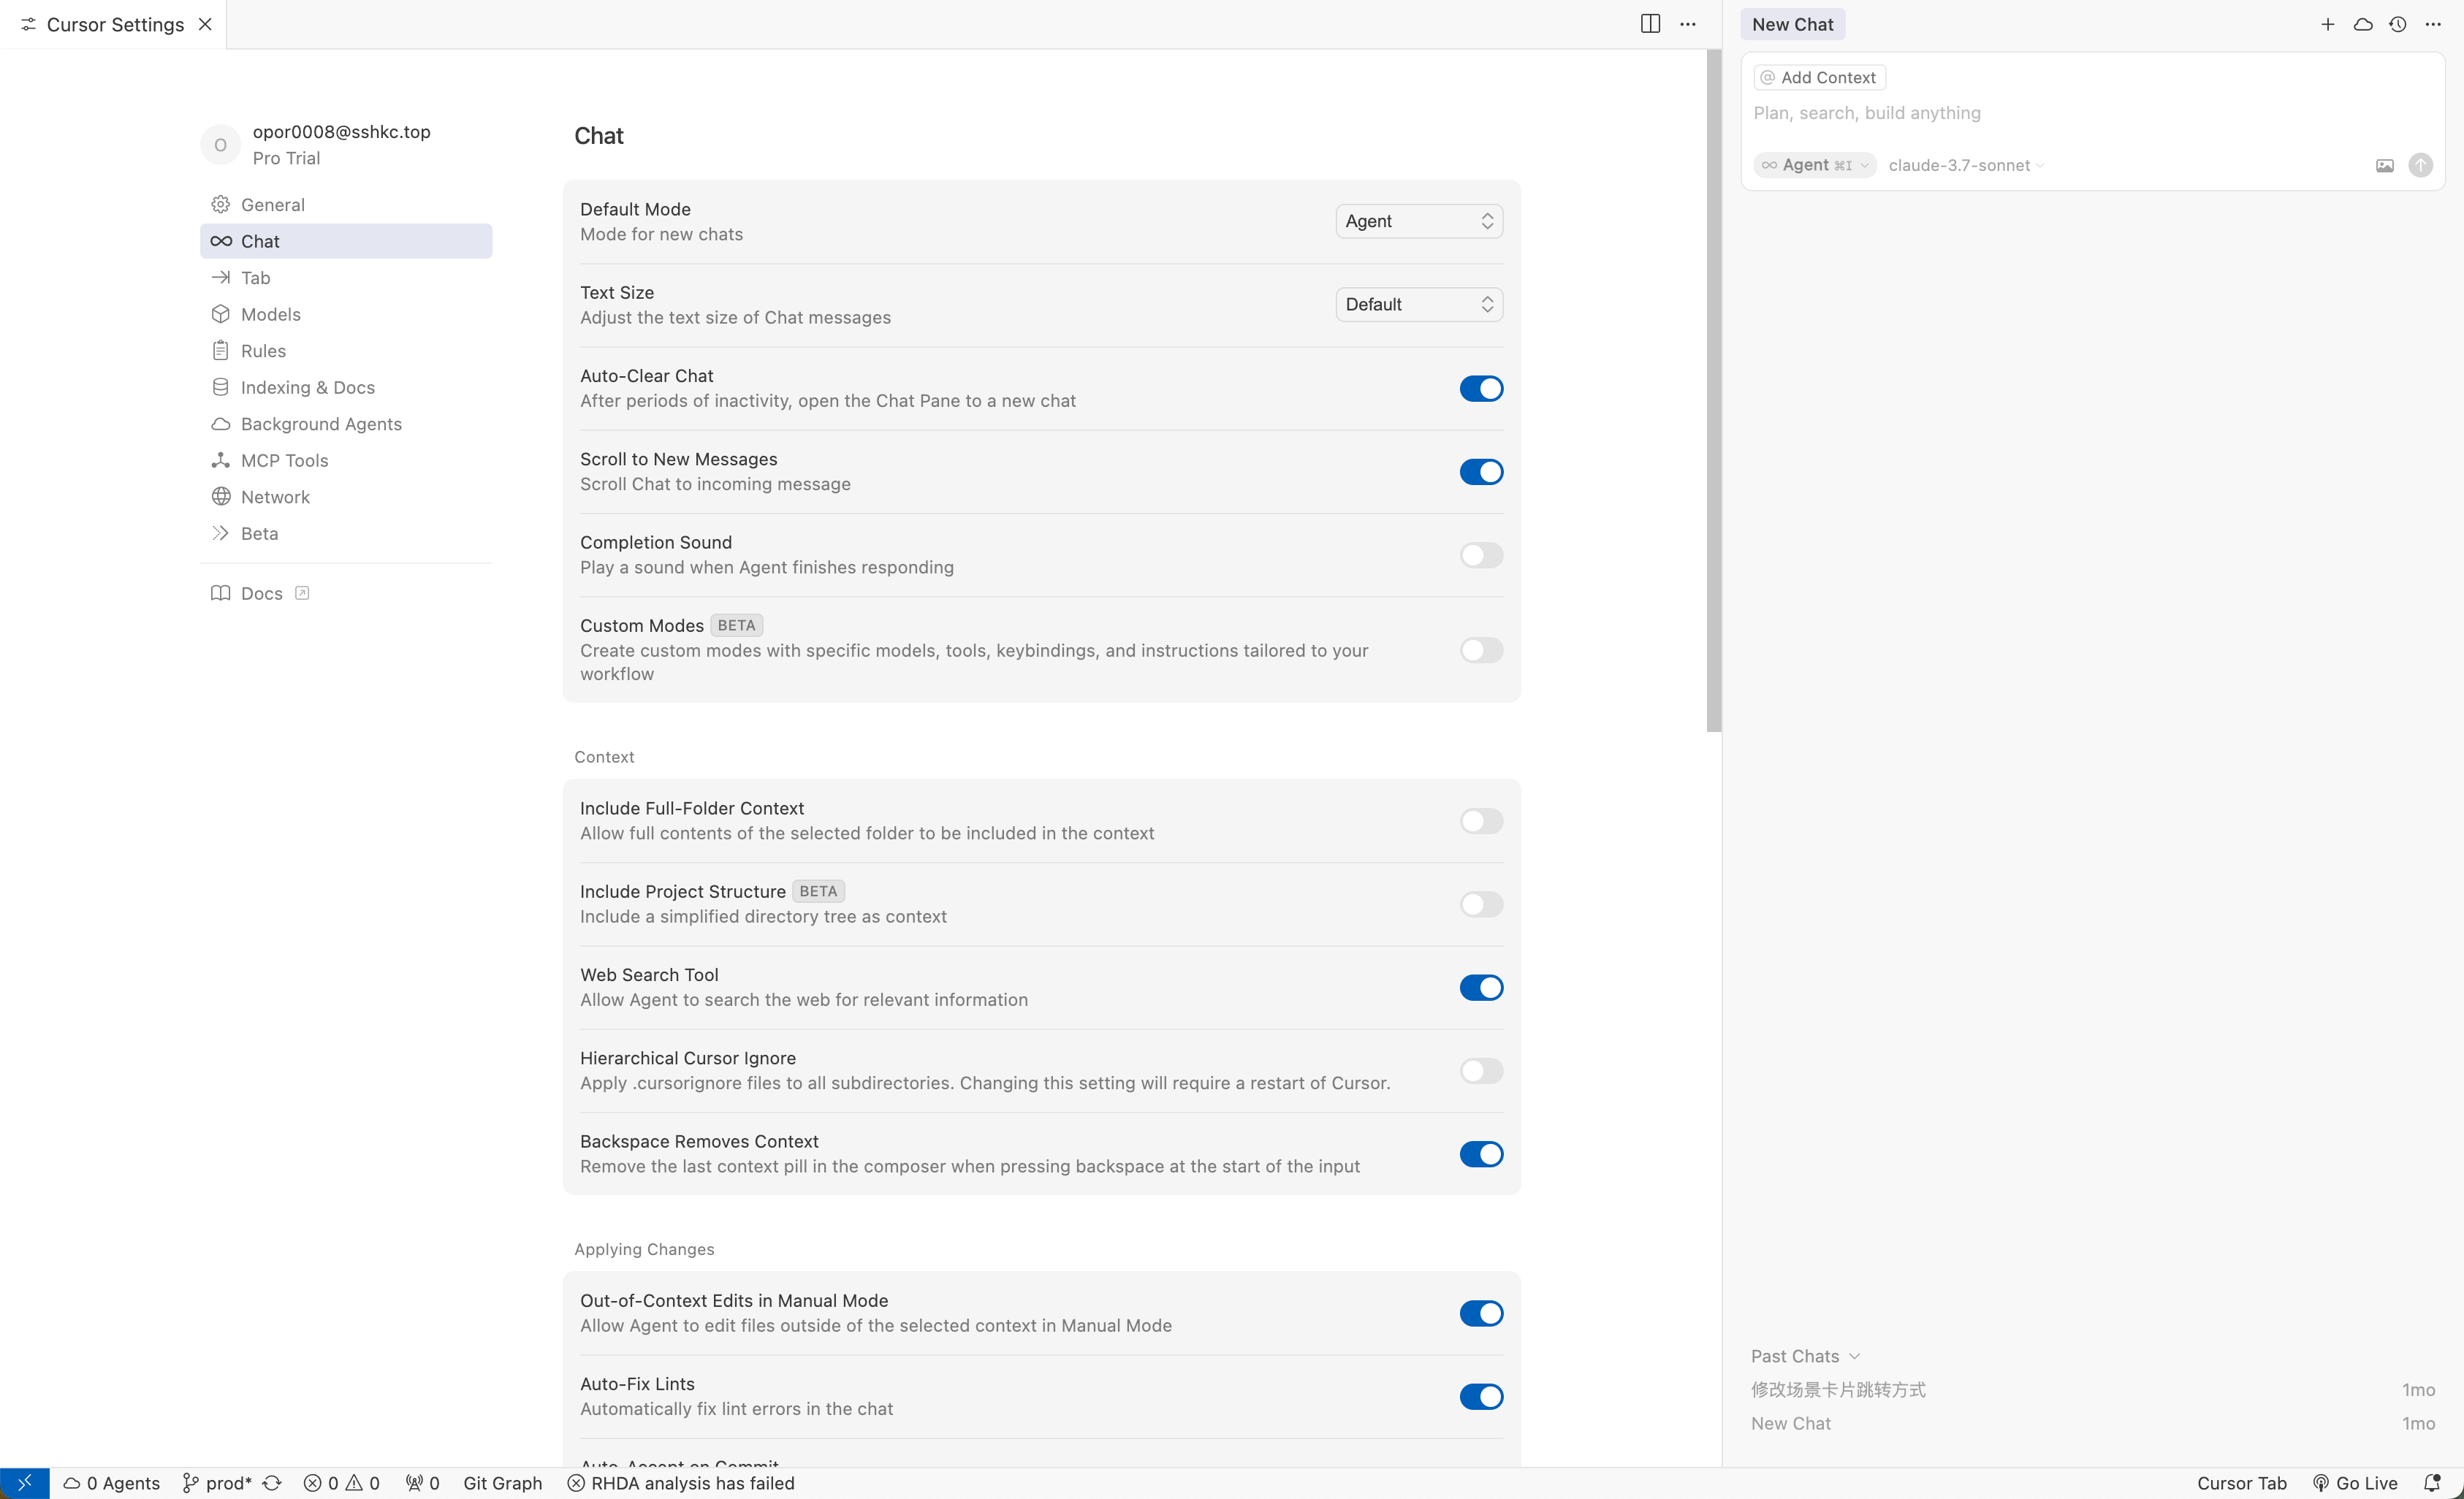Viewport: 2464px width, 1499px height.
Task: Open the Docs external link
Action: point(262,593)
